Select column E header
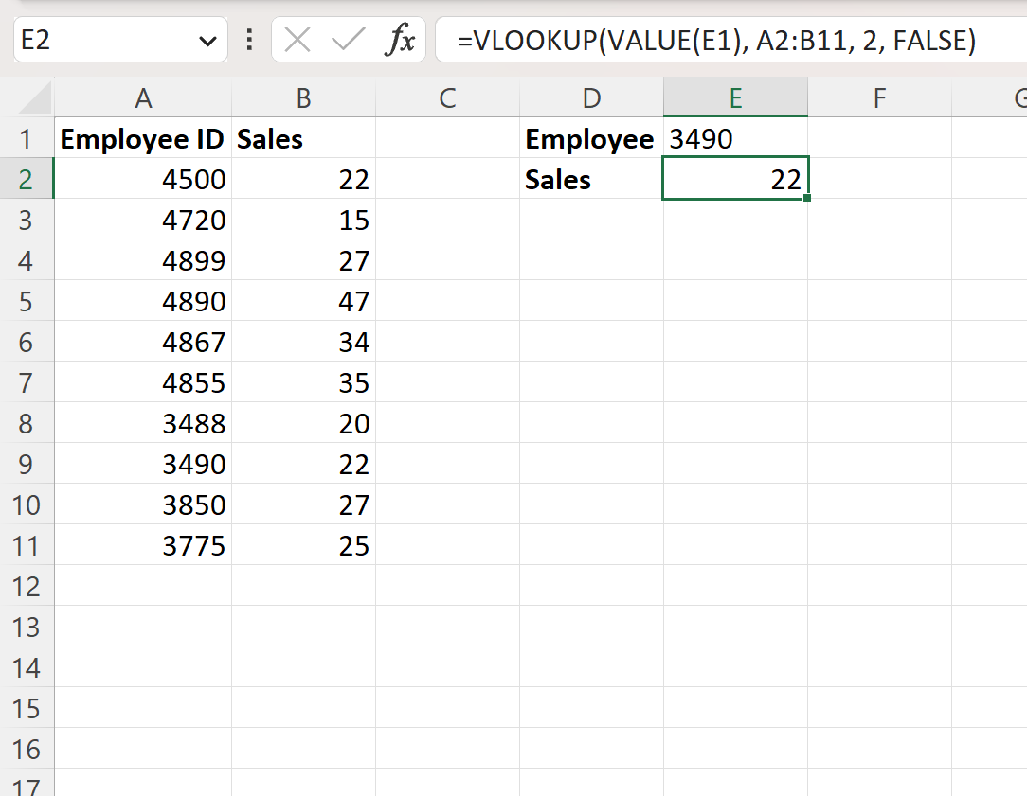1027x796 pixels. [x=735, y=98]
